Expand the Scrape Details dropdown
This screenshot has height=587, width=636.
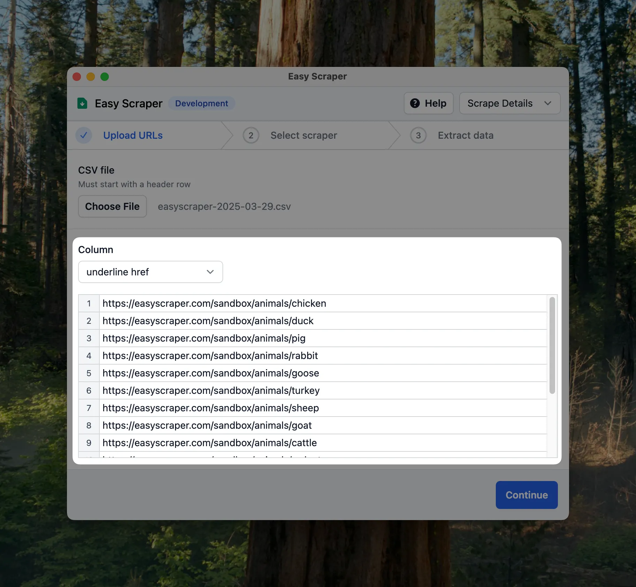pyautogui.click(x=509, y=104)
